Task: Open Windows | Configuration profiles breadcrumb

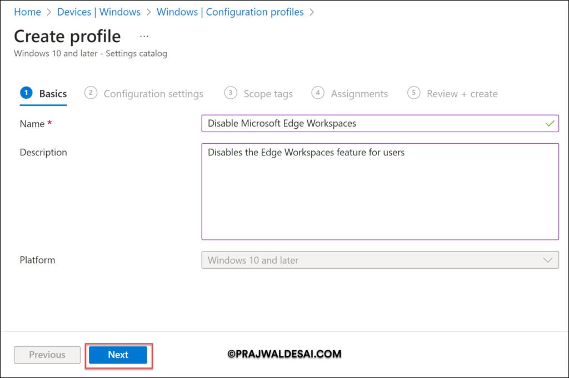Action: click(230, 12)
